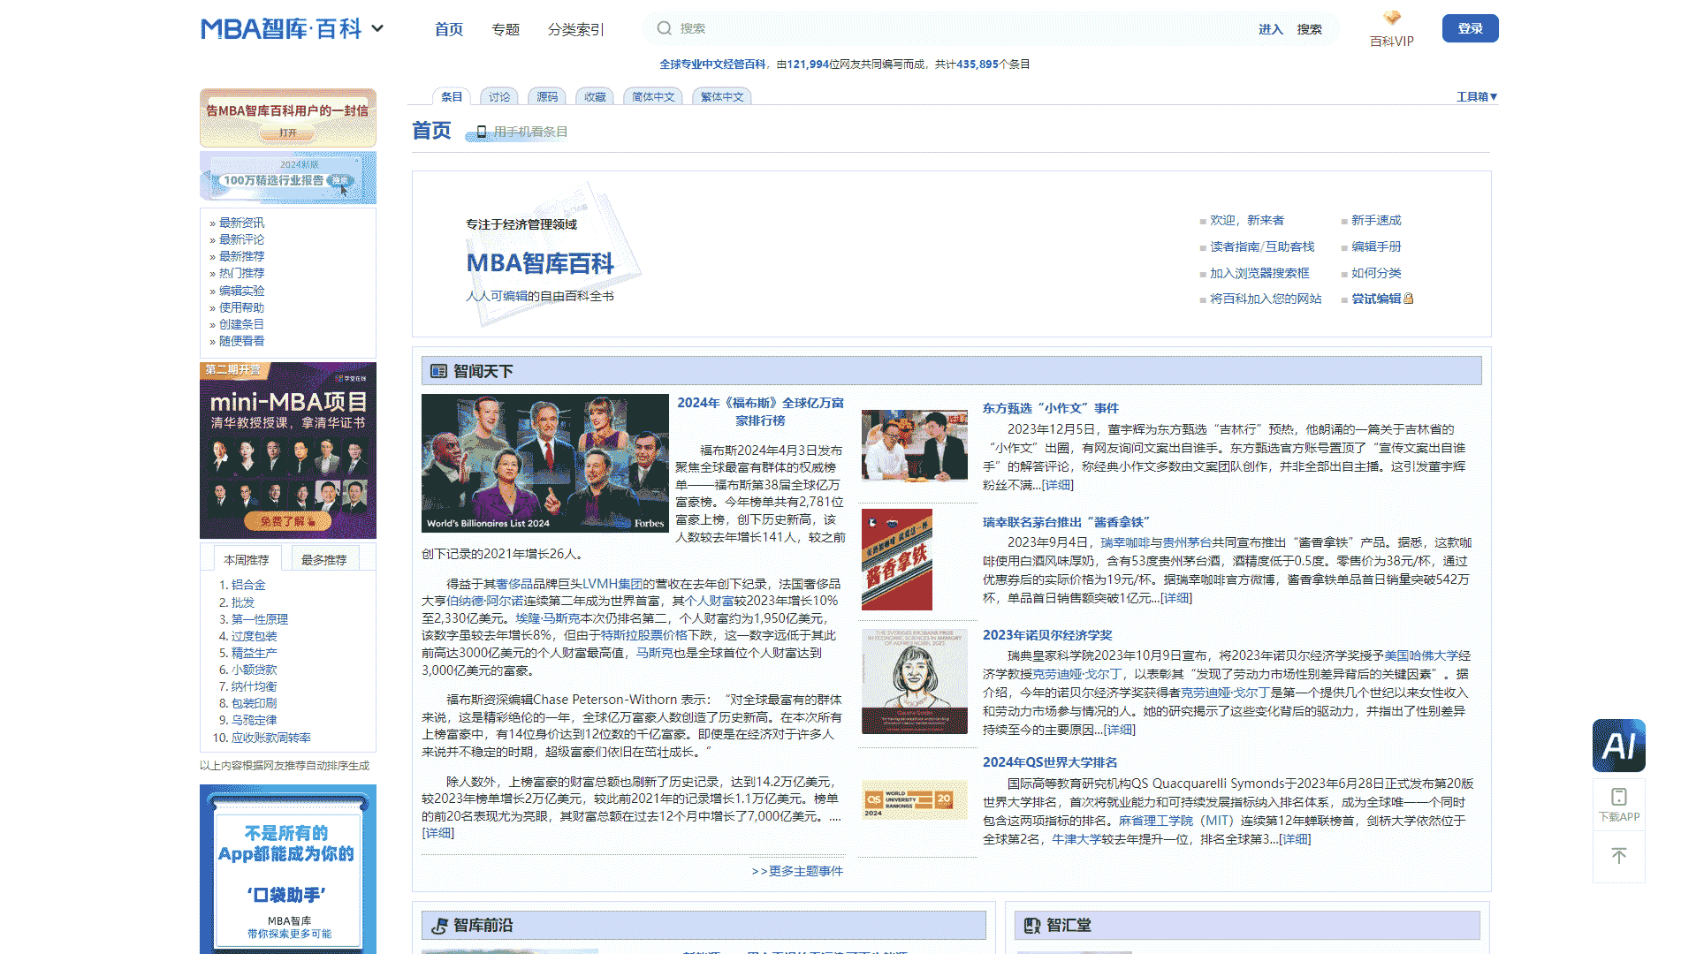The image size is (1681, 954).
Task: Open 2024年QS世界大学排名 headline
Action: point(1050,762)
